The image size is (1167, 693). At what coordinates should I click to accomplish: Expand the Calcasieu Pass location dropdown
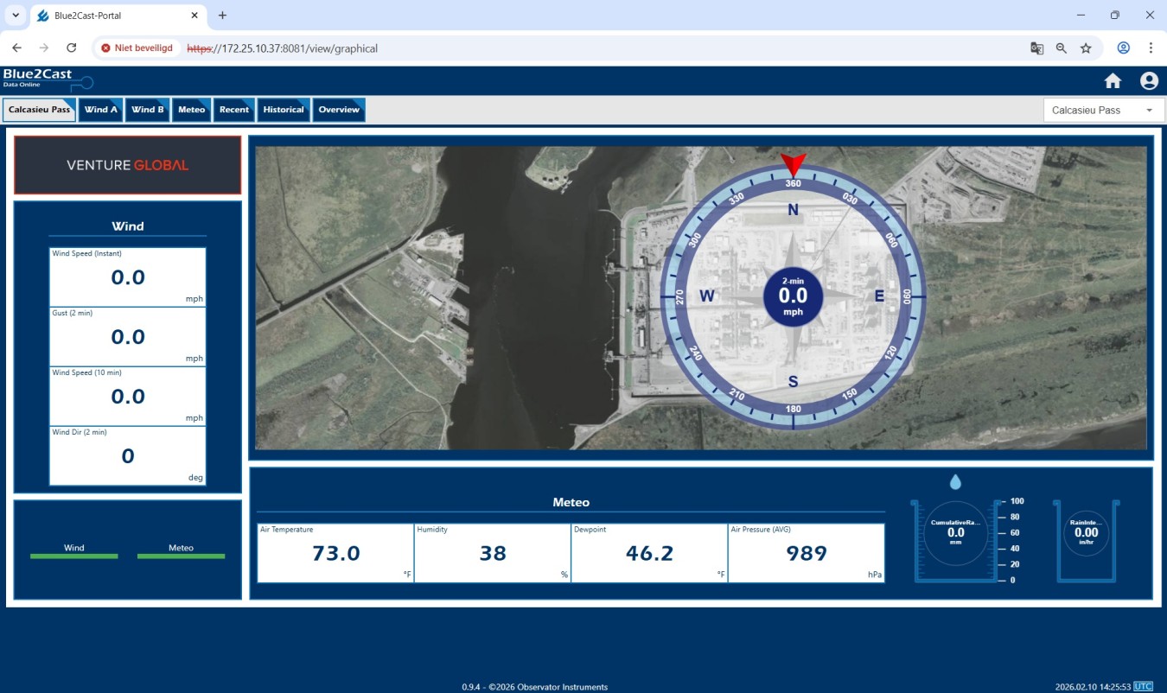point(1103,111)
